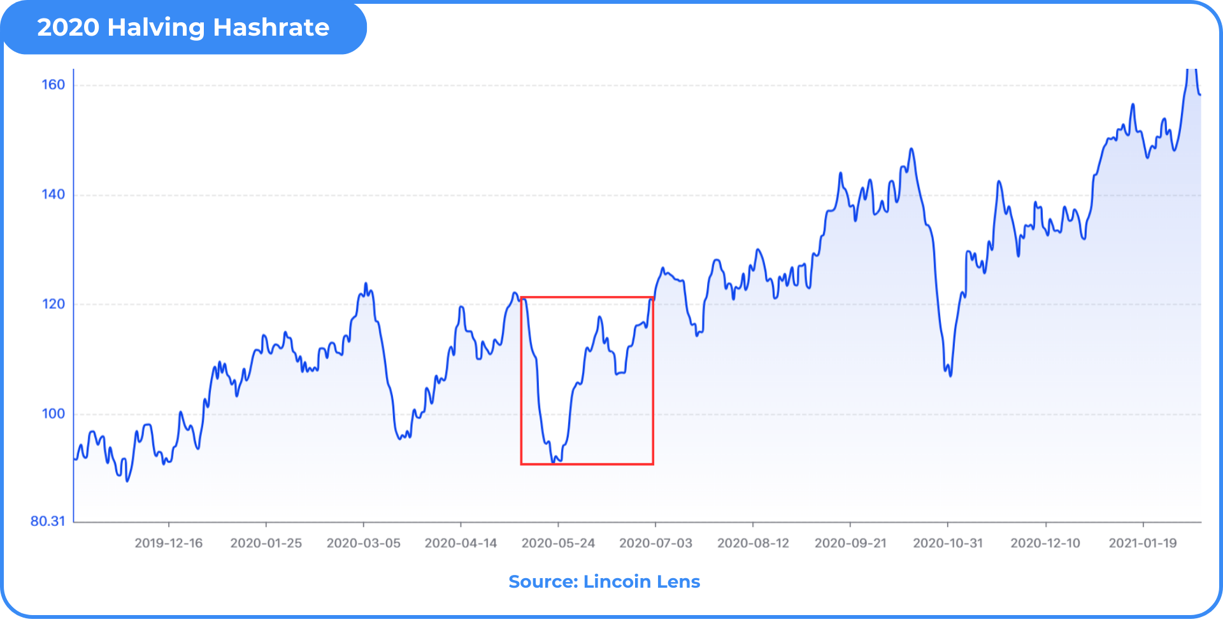
Task: Click the "2020 Halving Hashrate" title banner
Action: tap(183, 27)
